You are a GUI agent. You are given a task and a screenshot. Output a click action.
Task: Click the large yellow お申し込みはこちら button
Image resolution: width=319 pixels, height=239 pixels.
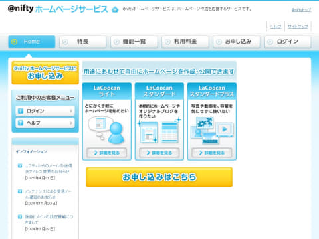[159, 177]
